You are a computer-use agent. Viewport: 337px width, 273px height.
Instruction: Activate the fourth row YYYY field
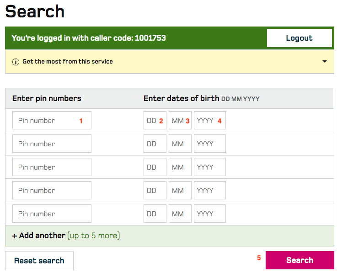210,190
